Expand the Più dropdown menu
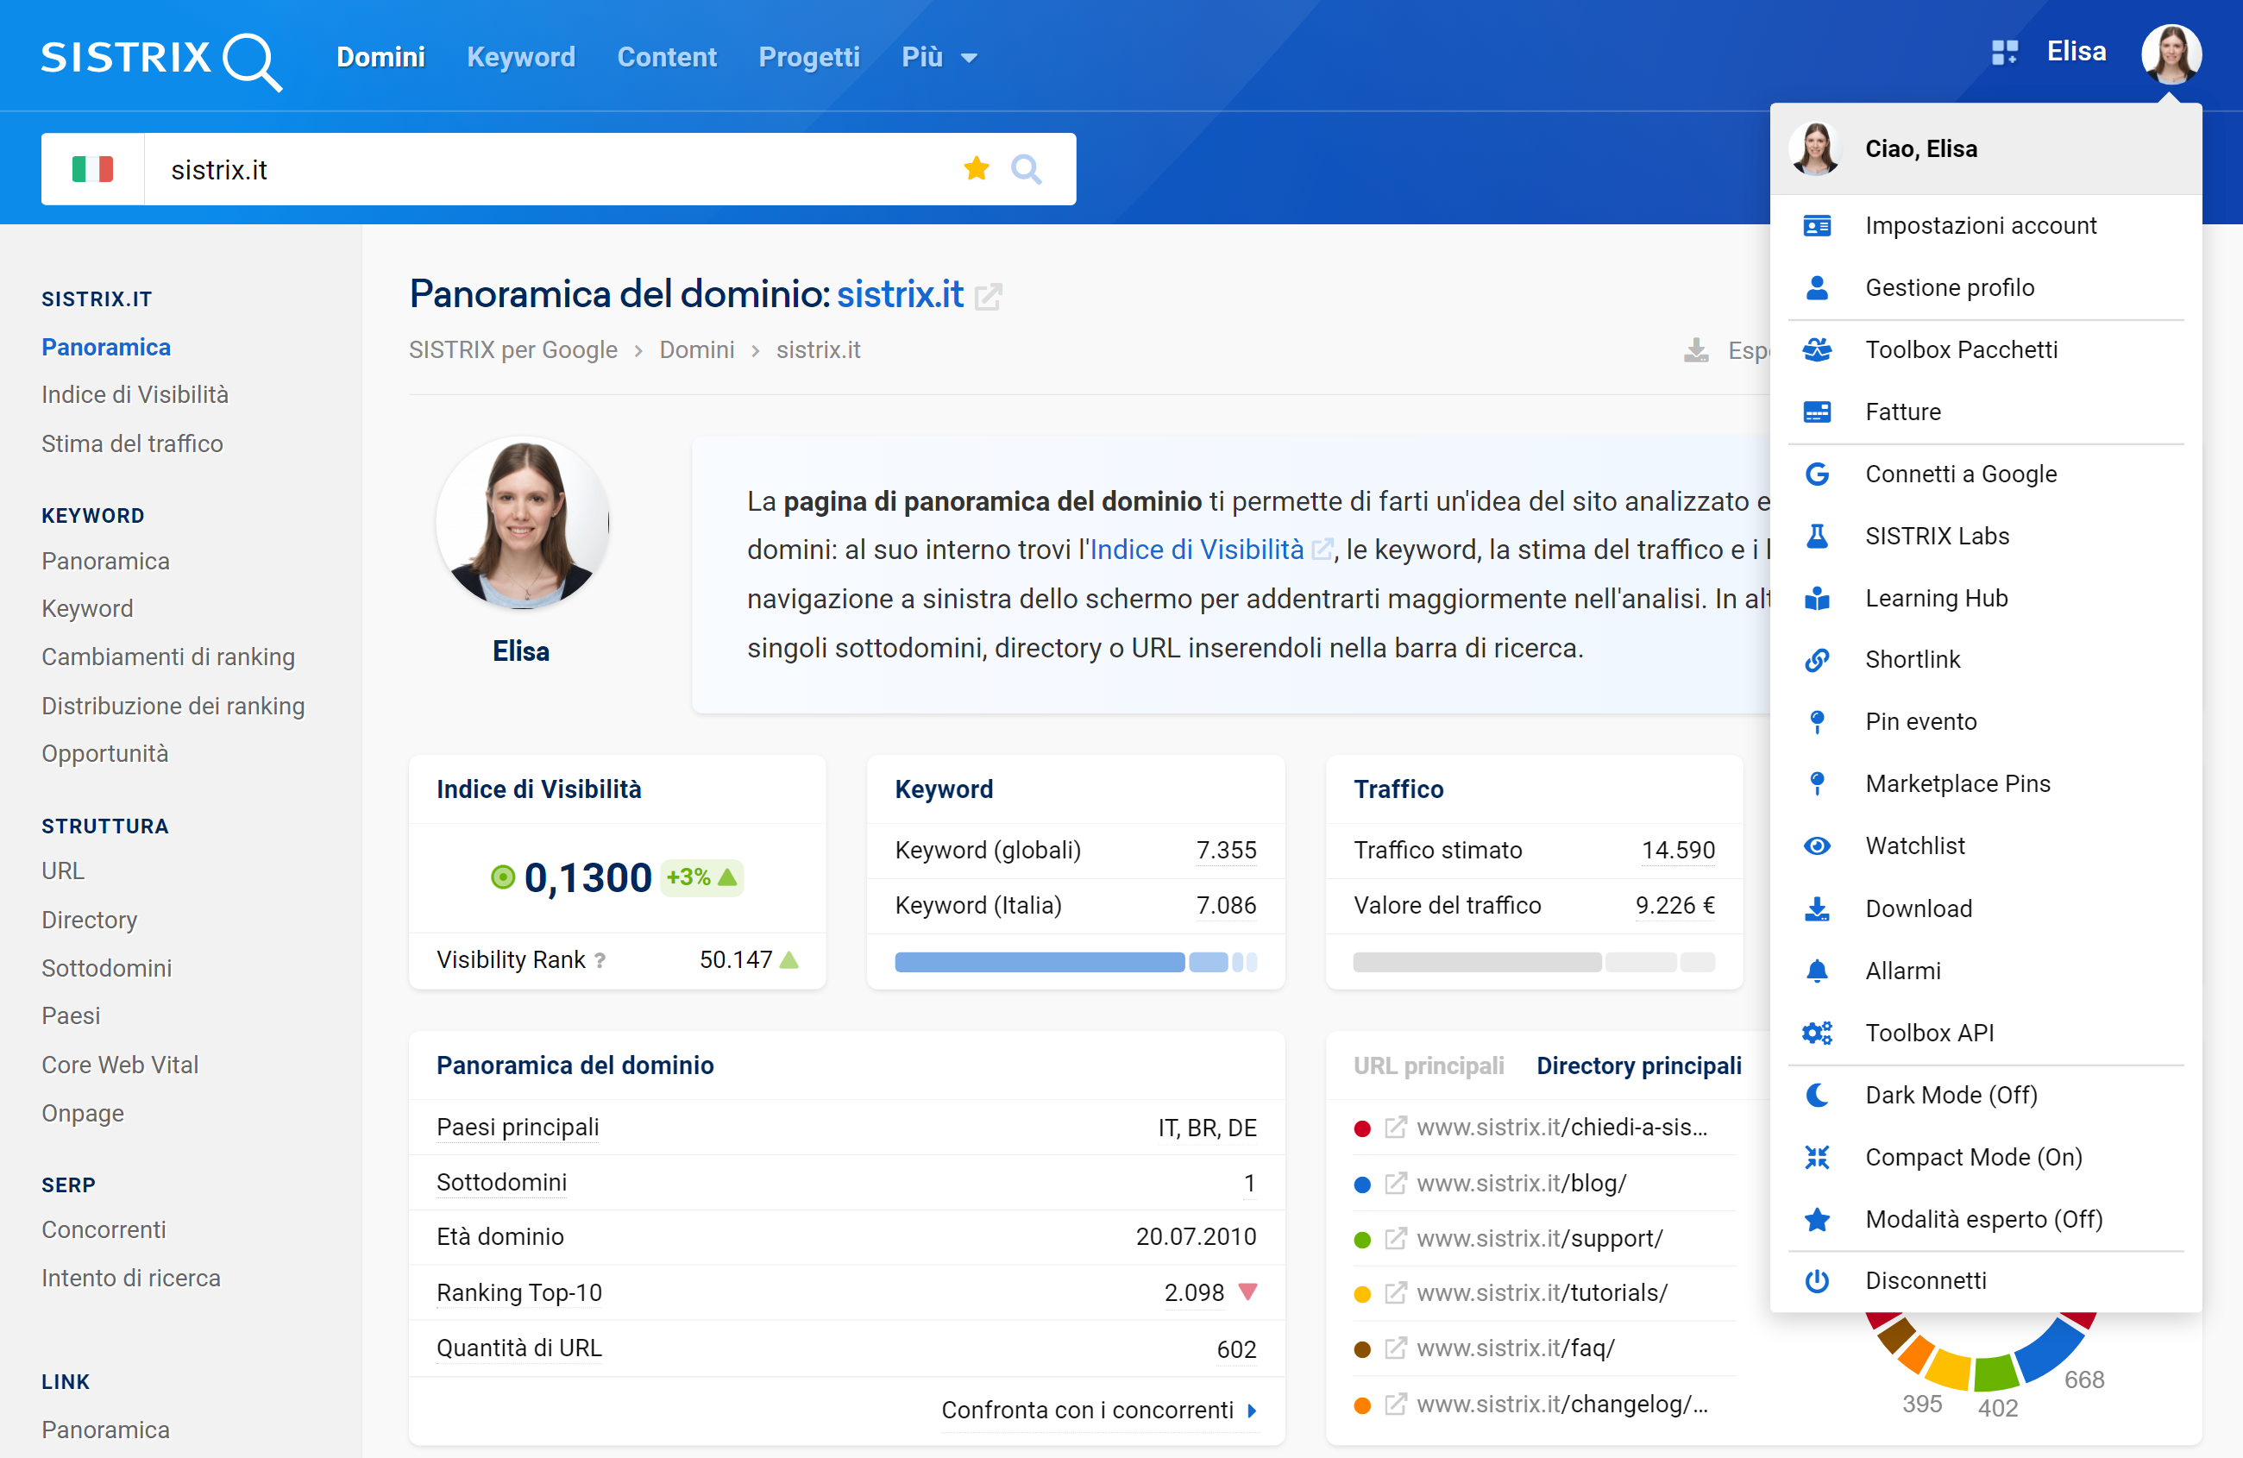Viewport: 2243px width, 1458px height. tap(939, 58)
